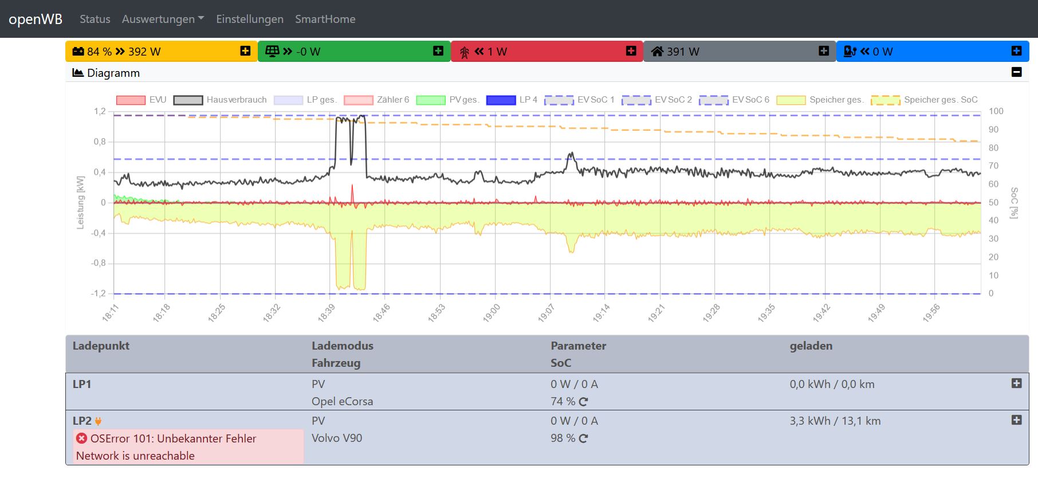
Task: Click the Speicher ges. legend color swatch
Action: point(791,100)
